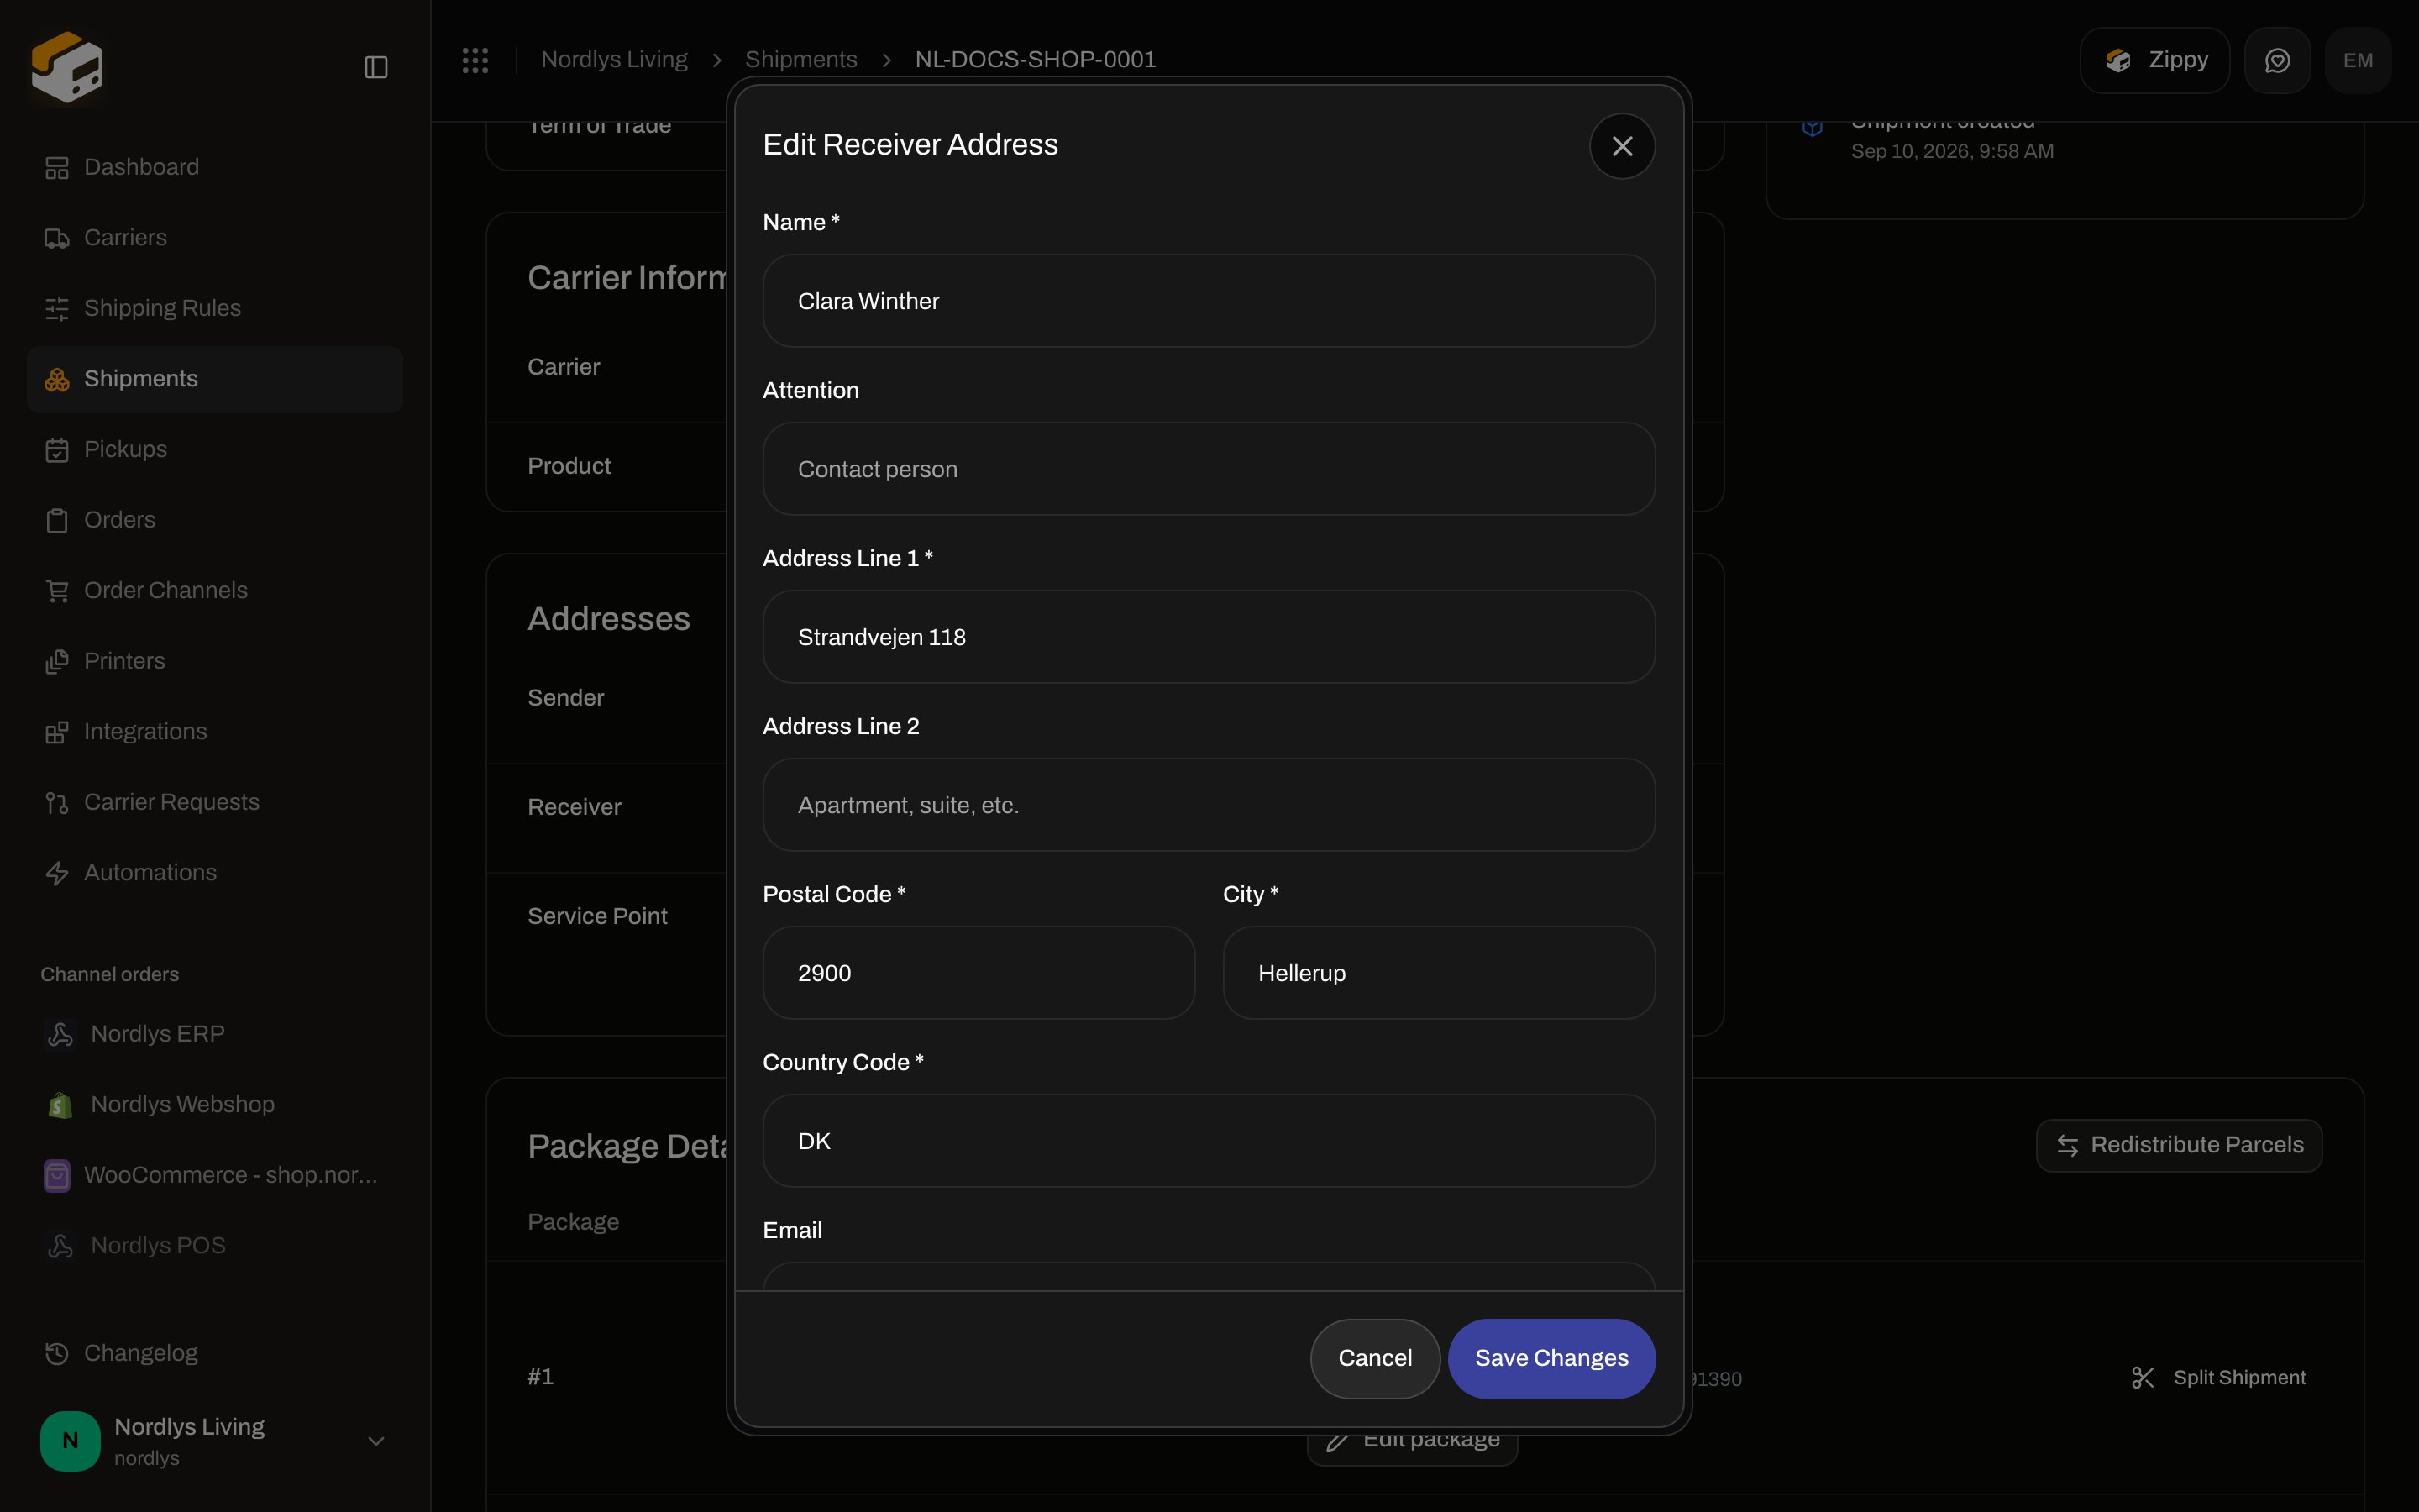This screenshot has height=1512, width=2419.
Task: Click the Integrations blocks icon
Action: click(57, 732)
